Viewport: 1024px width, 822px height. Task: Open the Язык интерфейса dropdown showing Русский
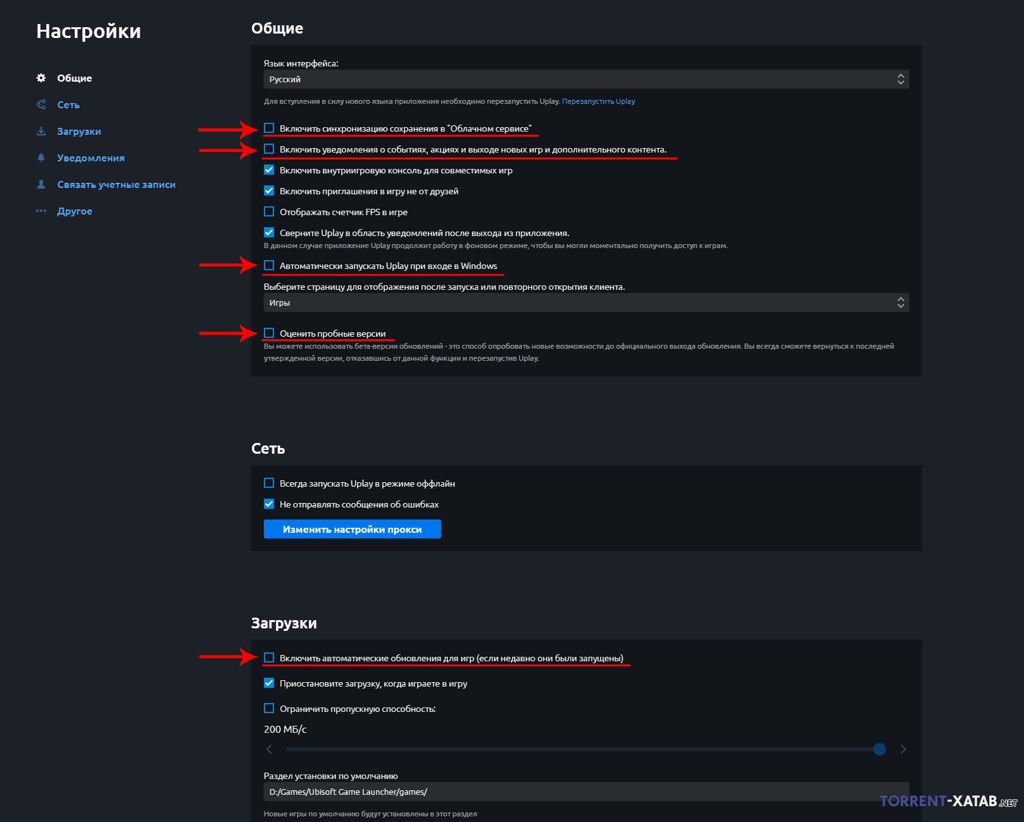coord(586,79)
